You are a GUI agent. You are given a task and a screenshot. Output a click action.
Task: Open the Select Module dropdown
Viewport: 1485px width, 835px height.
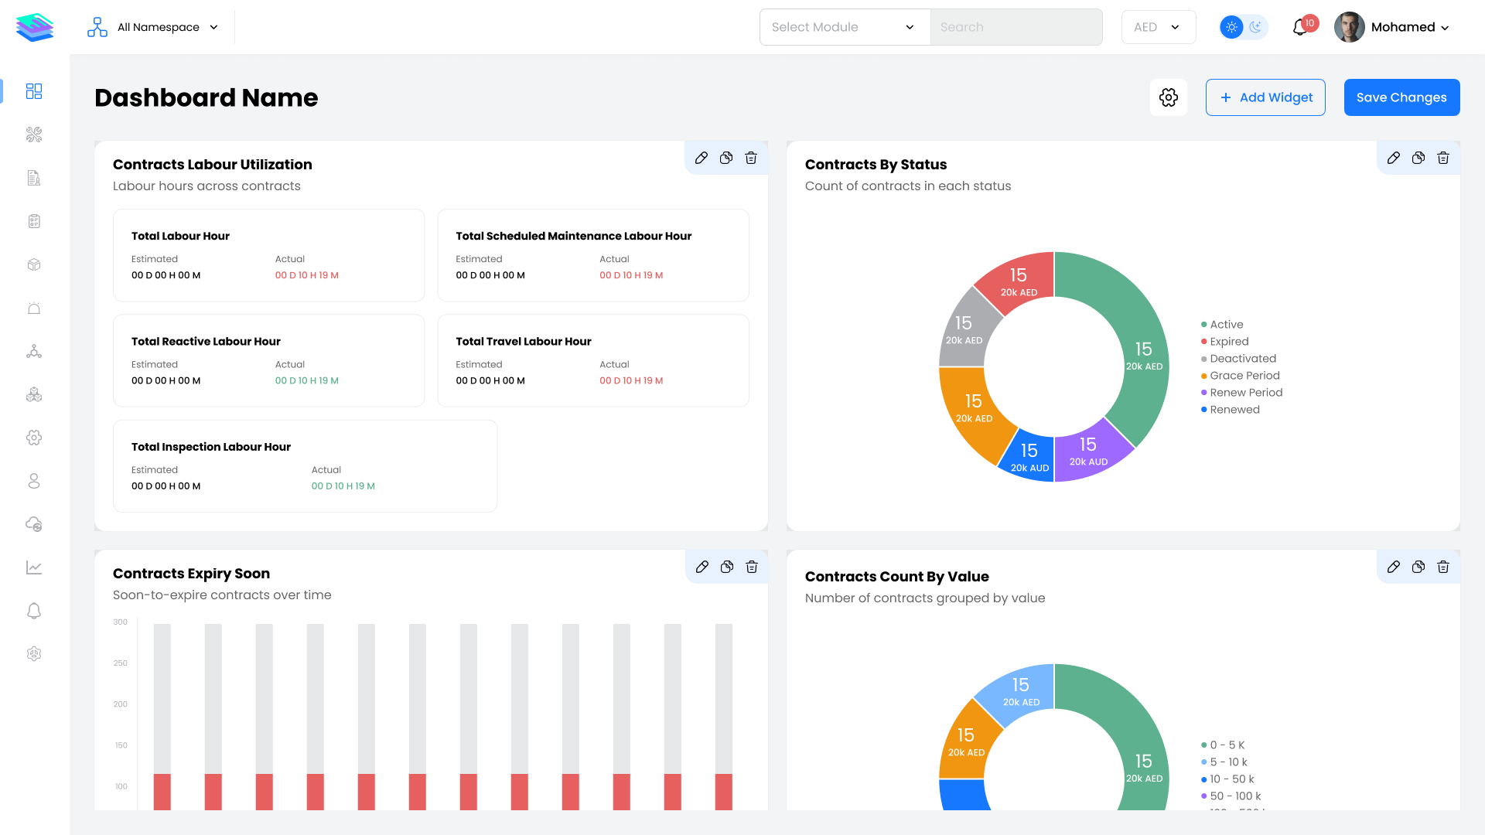point(845,27)
